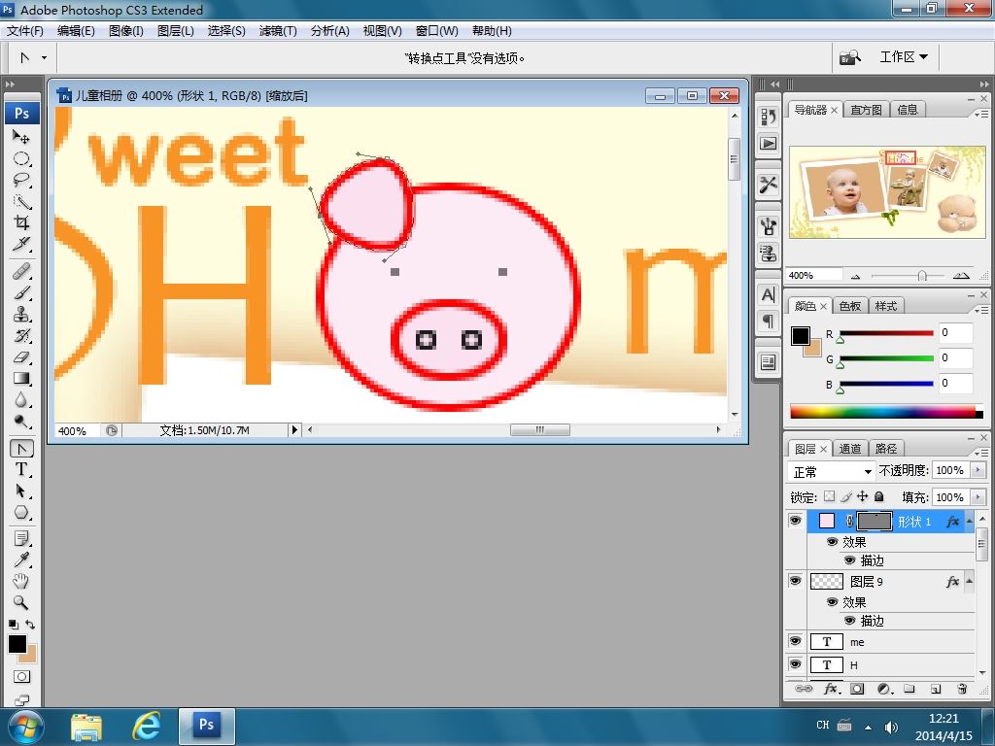Click the navigator zoom slider handle
This screenshot has height=746, width=995.
point(922,275)
